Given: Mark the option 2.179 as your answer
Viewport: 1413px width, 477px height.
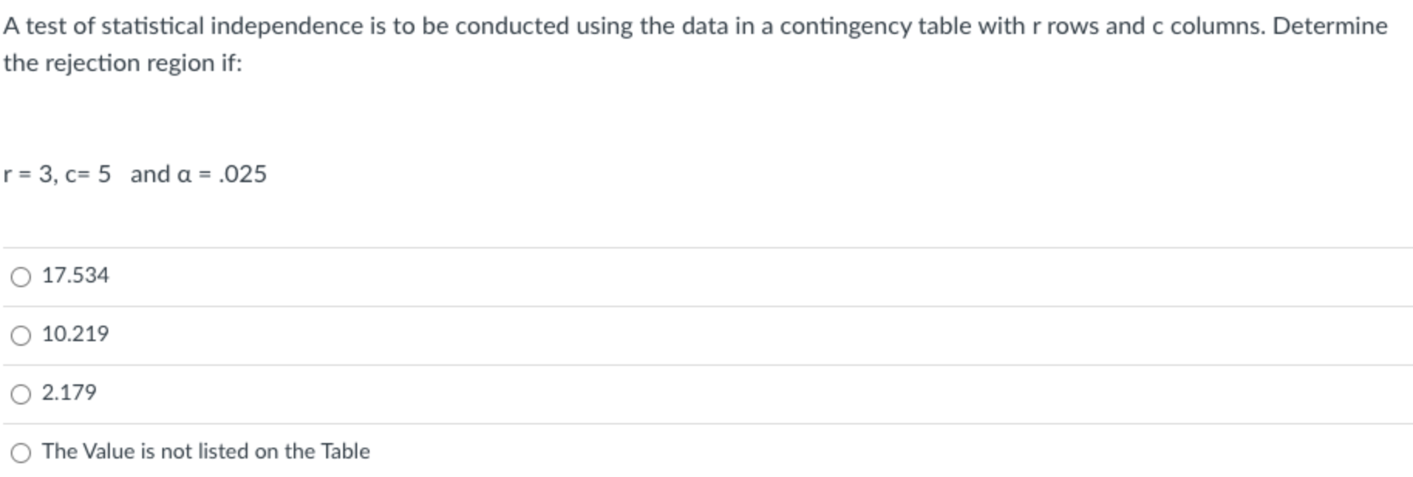Looking at the screenshot, I should (70, 393).
